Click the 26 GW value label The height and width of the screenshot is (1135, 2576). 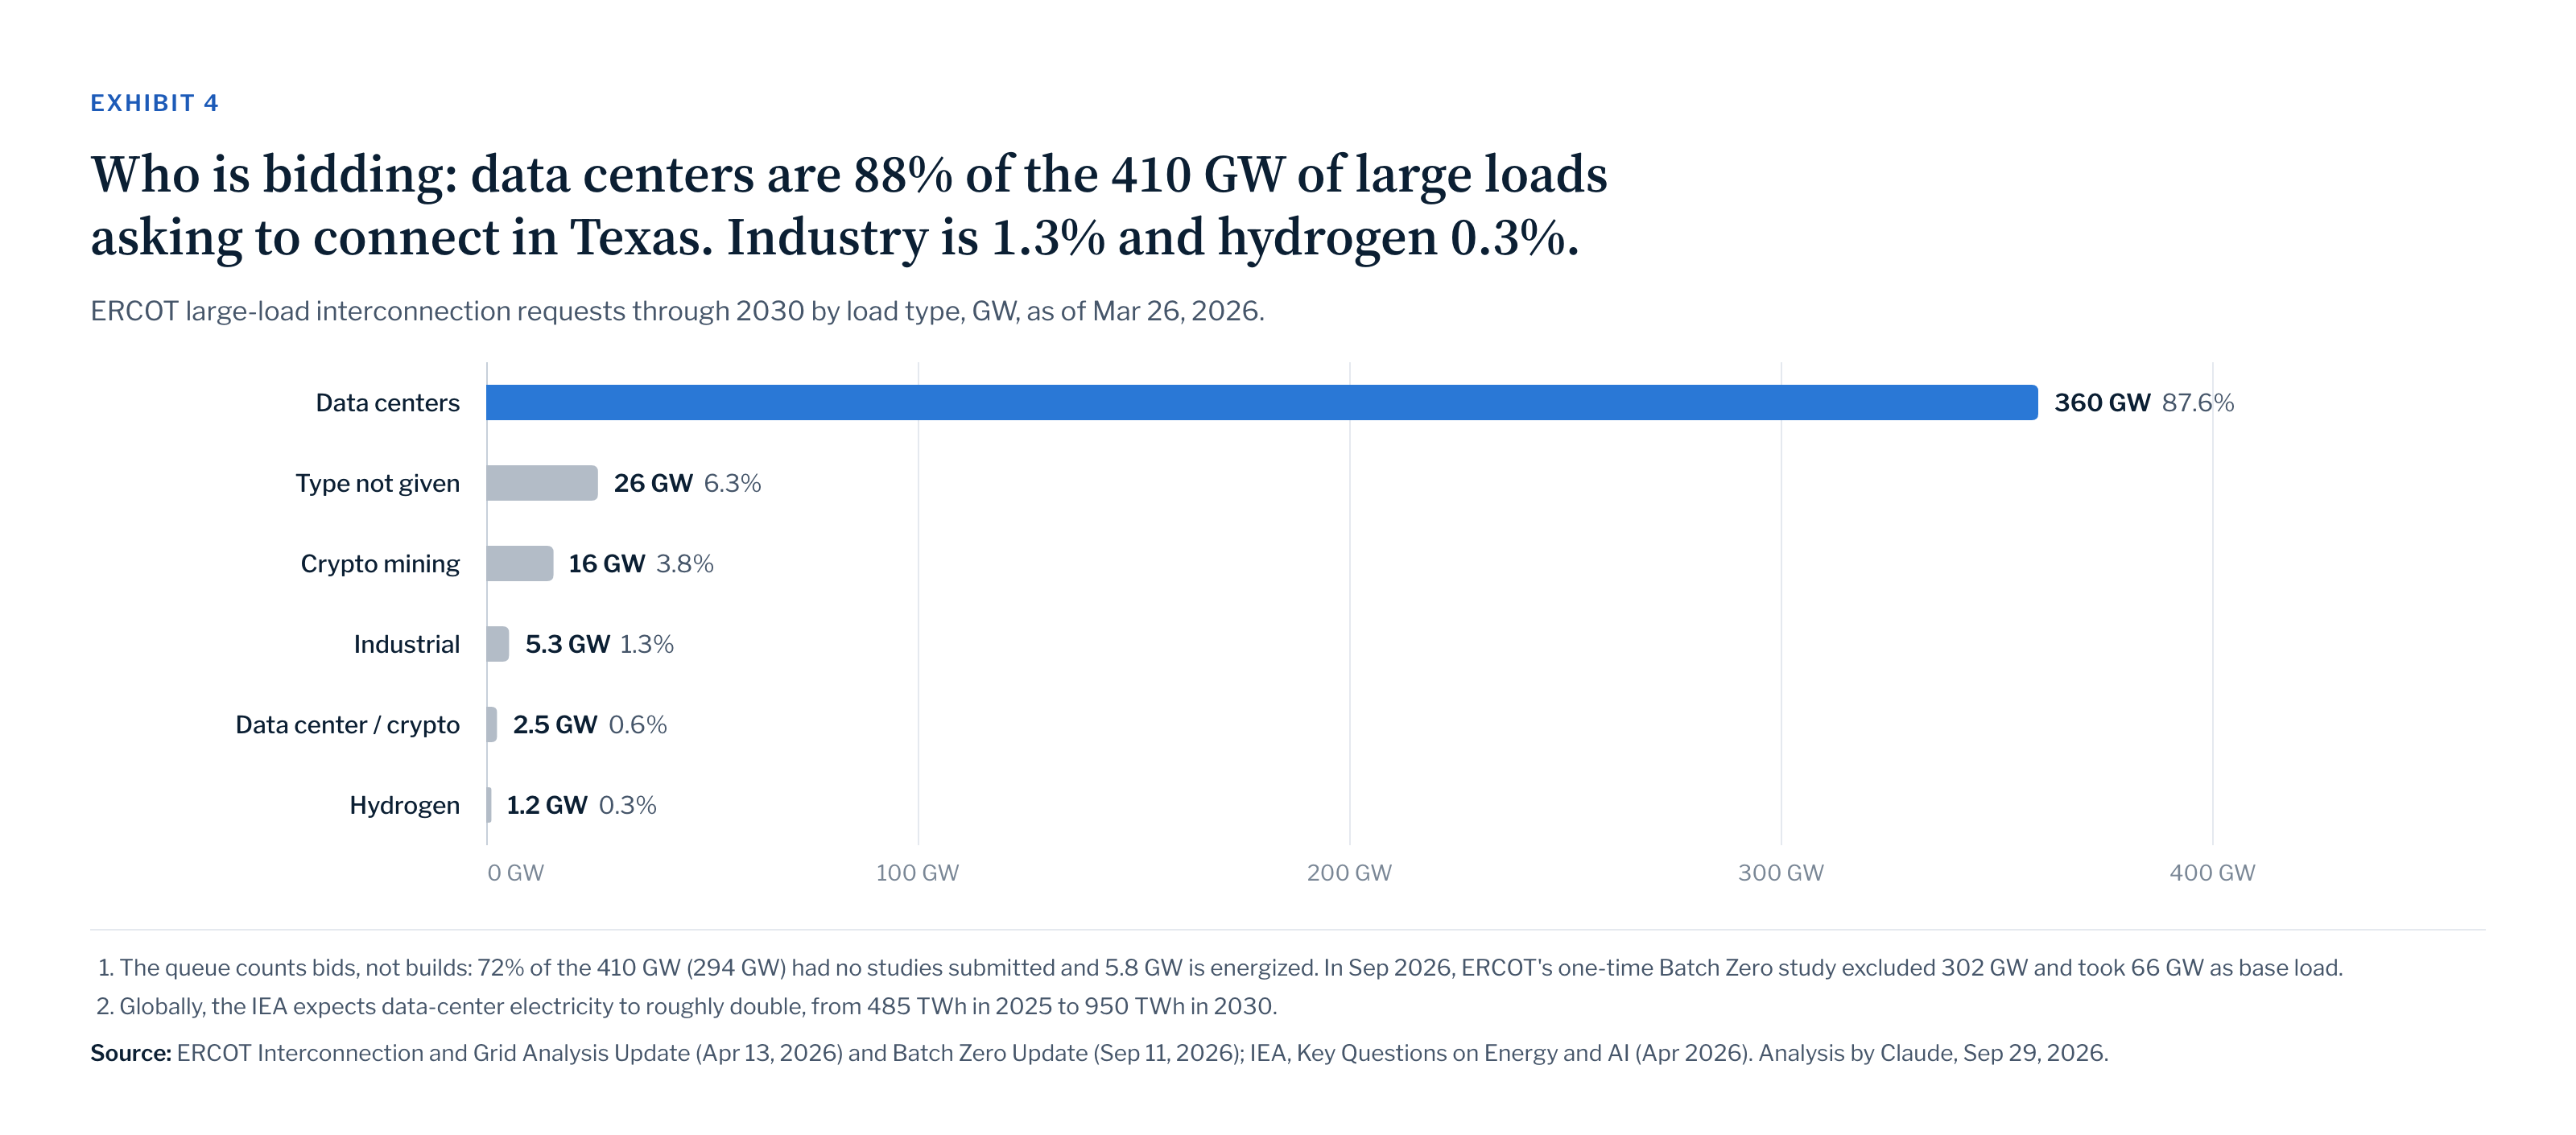(653, 483)
